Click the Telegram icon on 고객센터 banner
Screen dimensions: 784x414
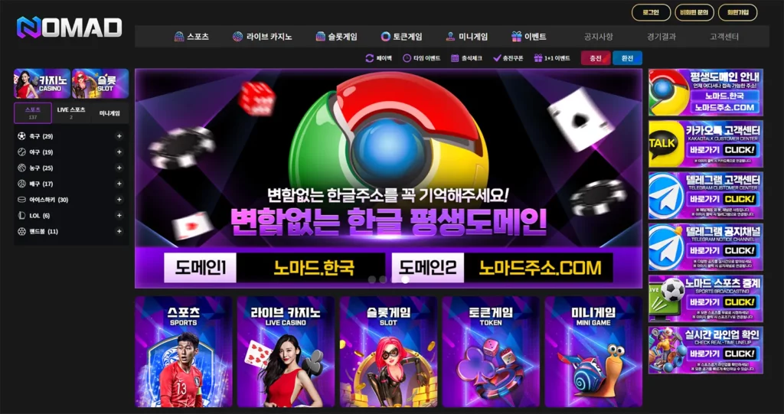[x=665, y=195]
